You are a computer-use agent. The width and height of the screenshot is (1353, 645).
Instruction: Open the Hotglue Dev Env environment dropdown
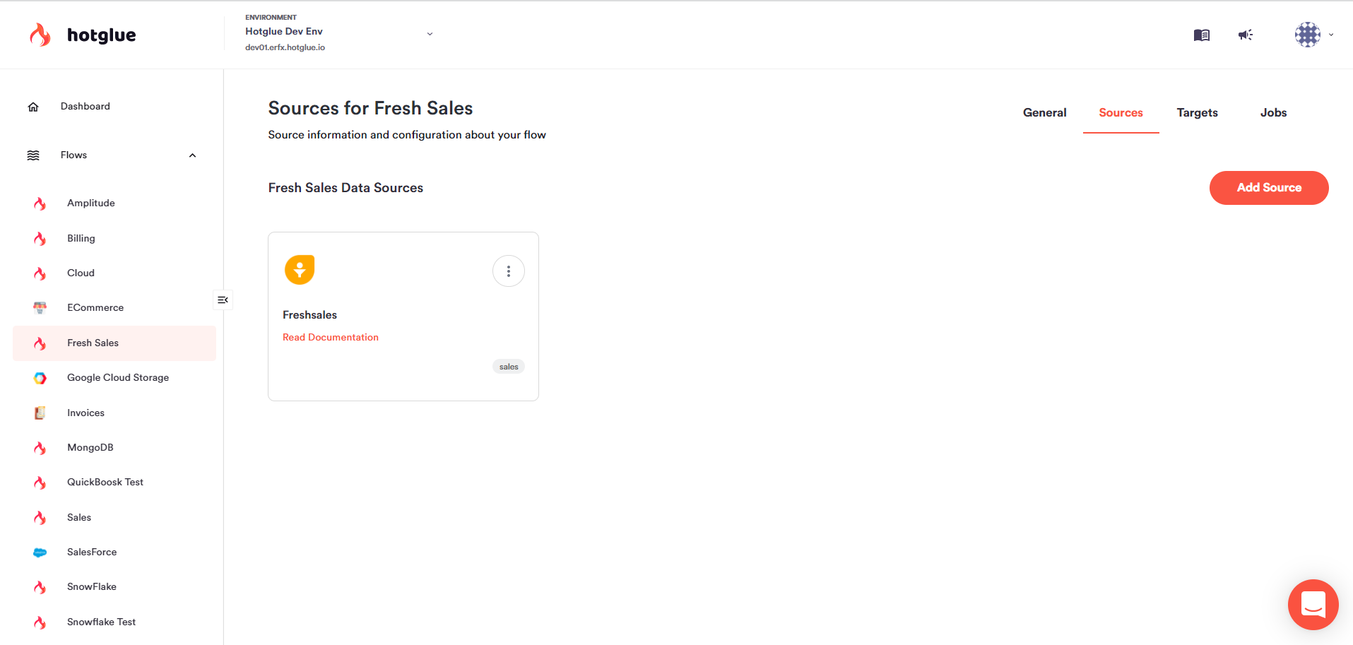(x=339, y=33)
